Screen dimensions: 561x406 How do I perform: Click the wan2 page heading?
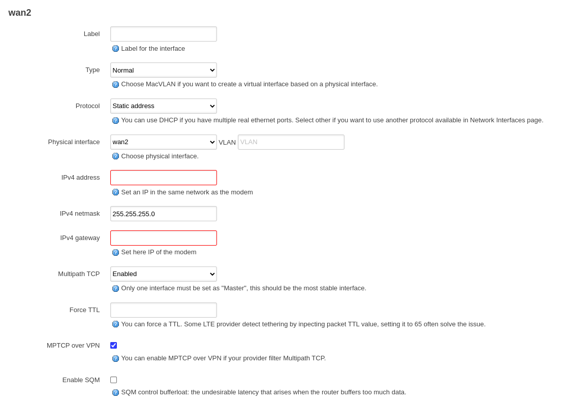point(19,12)
